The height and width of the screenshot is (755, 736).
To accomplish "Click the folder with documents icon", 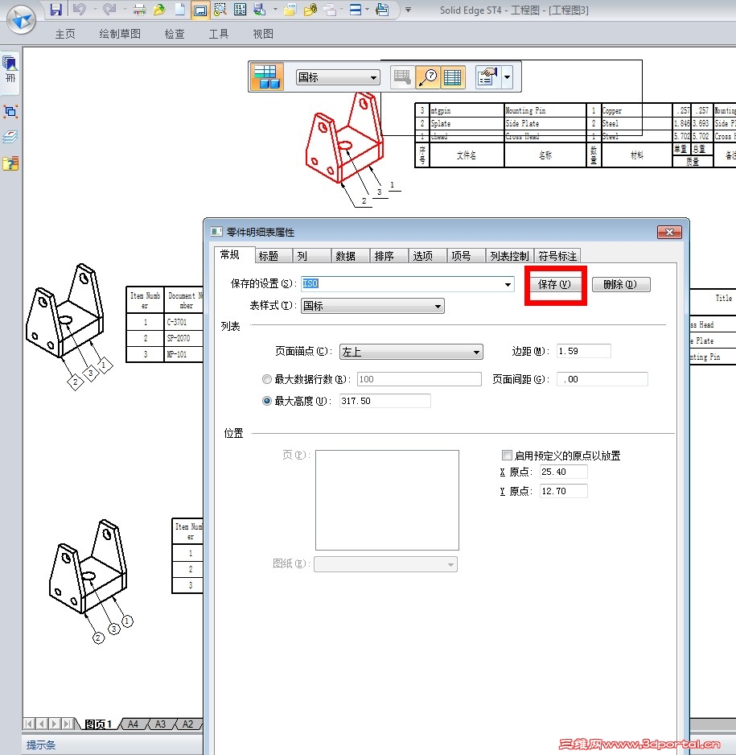I will [x=290, y=10].
